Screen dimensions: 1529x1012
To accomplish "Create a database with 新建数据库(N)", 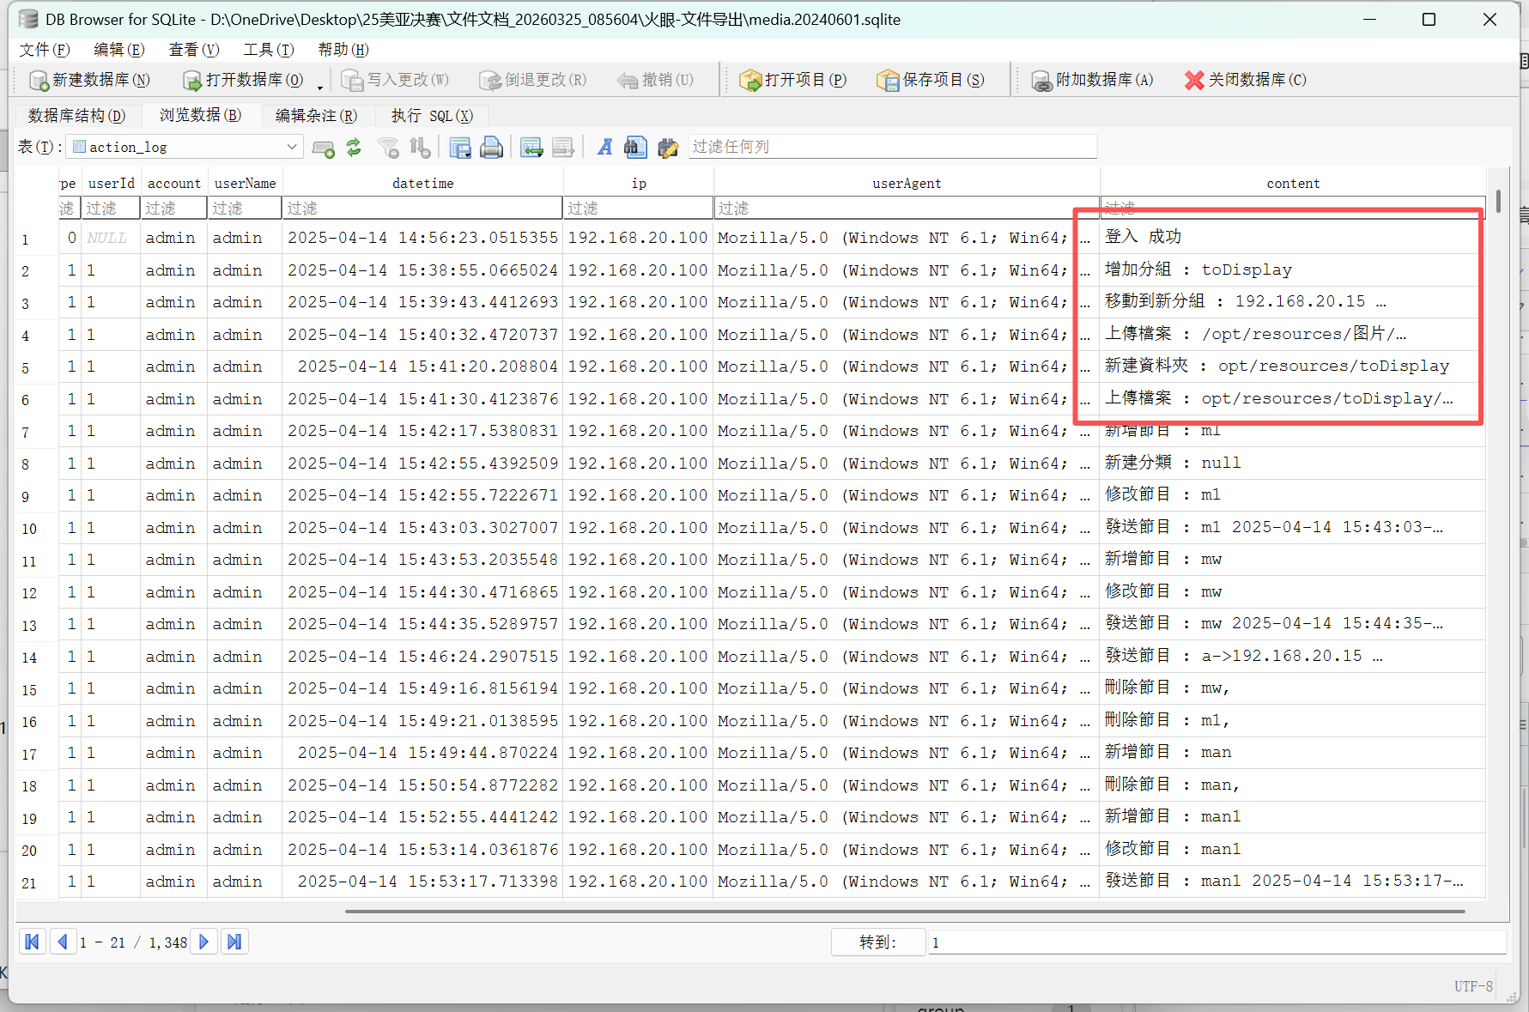I will coord(89,80).
